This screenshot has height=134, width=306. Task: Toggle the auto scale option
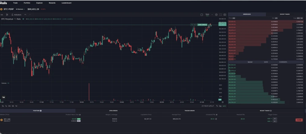click(x=224, y=106)
